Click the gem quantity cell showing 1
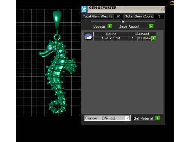Image resolution: width=190 pixels, height=142 pixels. point(133,38)
